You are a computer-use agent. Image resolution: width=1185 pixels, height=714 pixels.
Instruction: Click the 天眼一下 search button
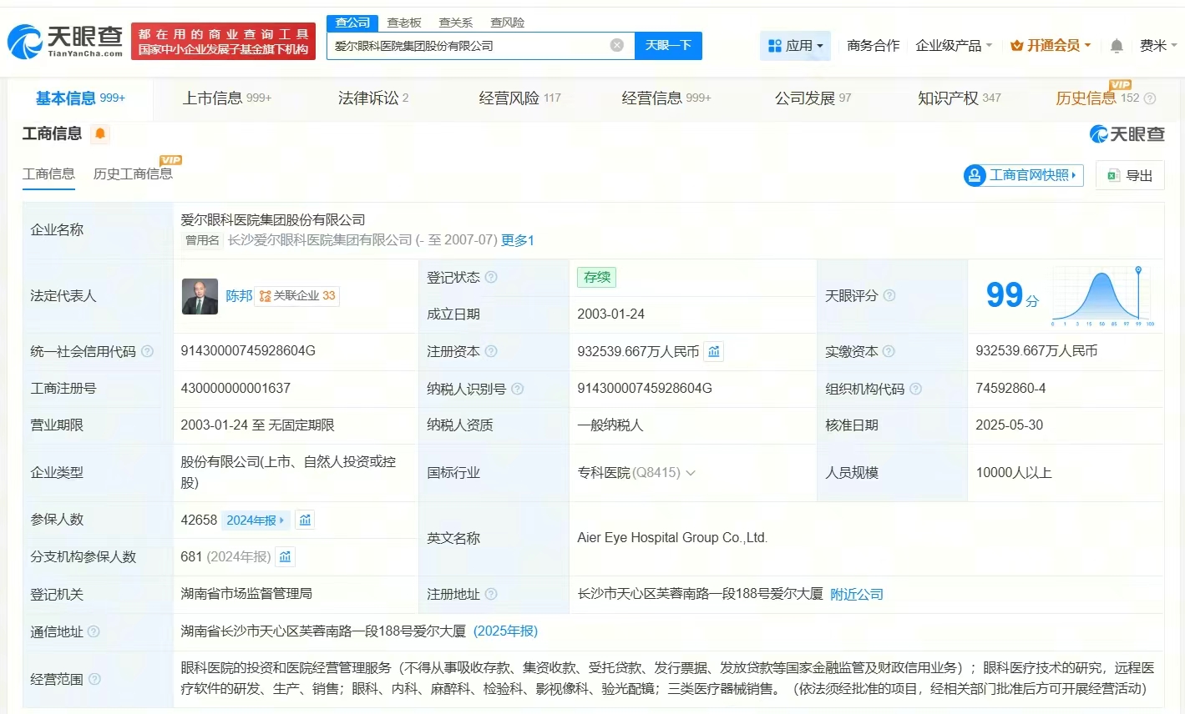point(668,45)
